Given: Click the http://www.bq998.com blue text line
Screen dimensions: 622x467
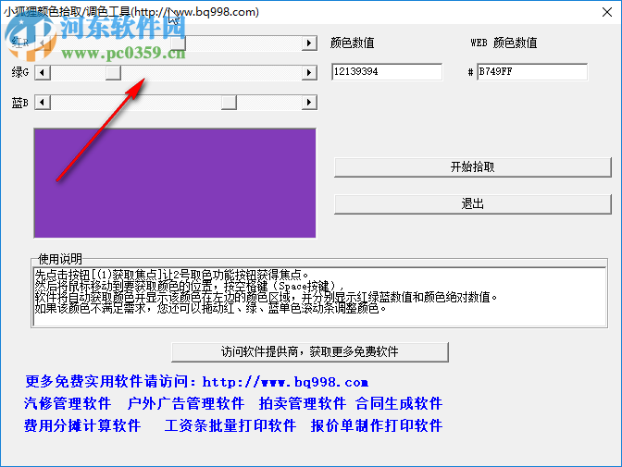Looking at the screenshot, I should [x=196, y=382].
